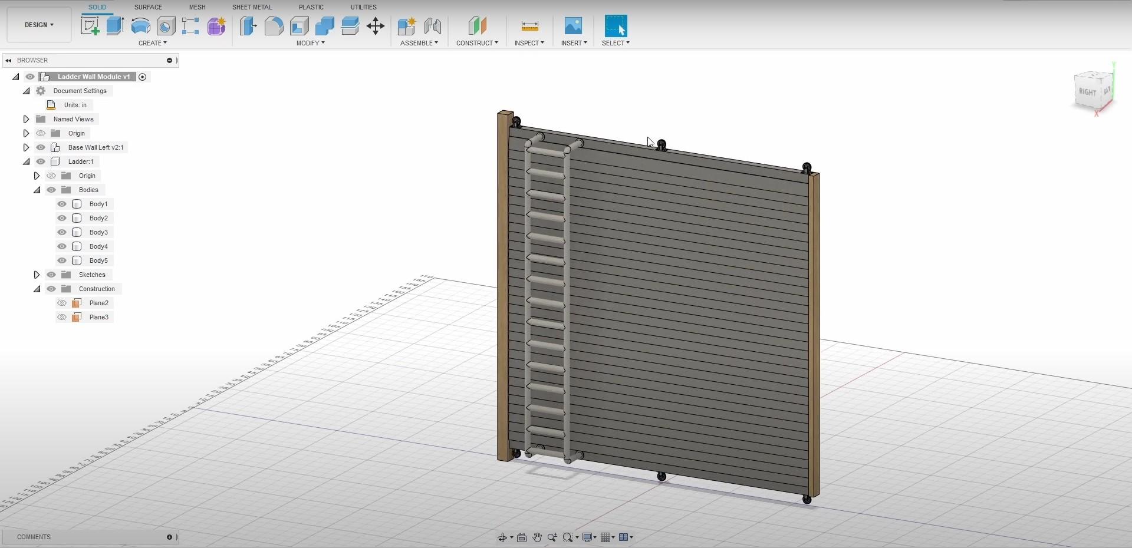Open the Modify menu
Viewport: 1132px width, 548px height.
(x=310, y=43)
